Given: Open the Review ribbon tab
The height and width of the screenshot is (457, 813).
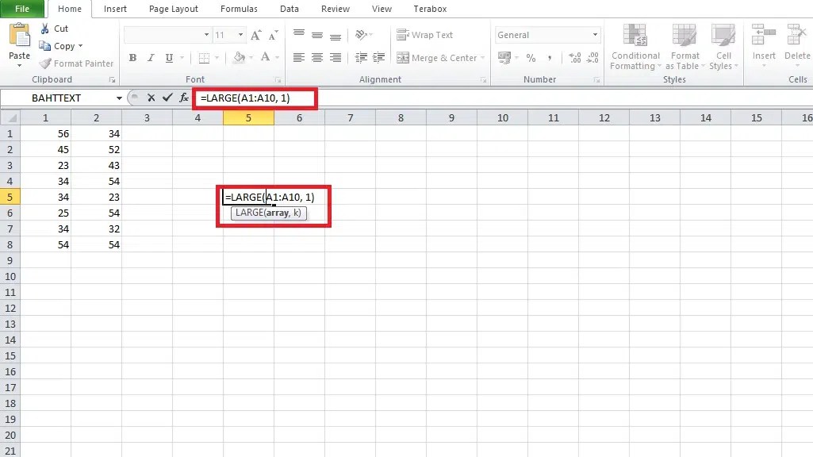Looking at the screenshot, I should point(335,9).
